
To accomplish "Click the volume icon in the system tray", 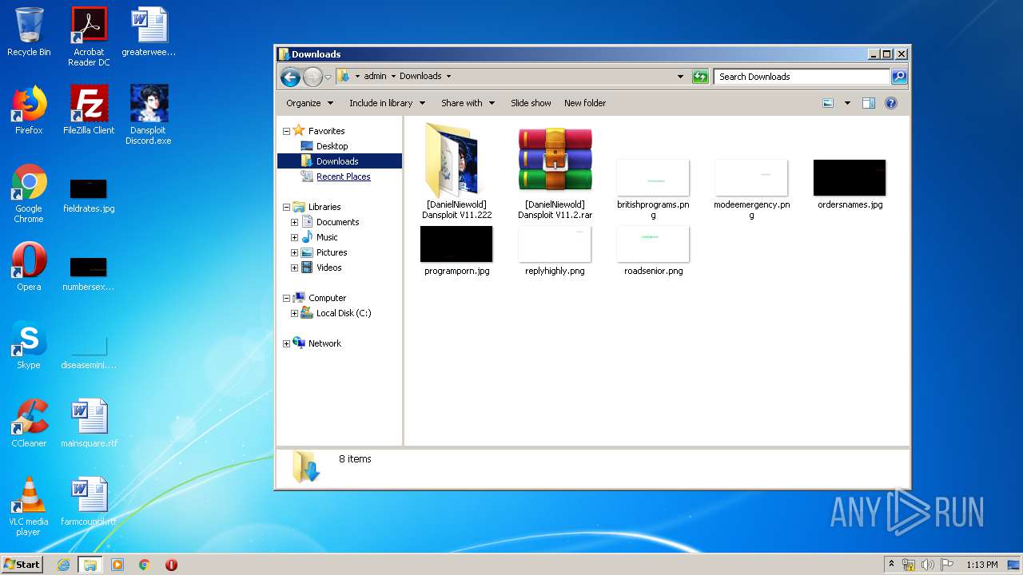I will pyautogui.click(x=928, y=565).
